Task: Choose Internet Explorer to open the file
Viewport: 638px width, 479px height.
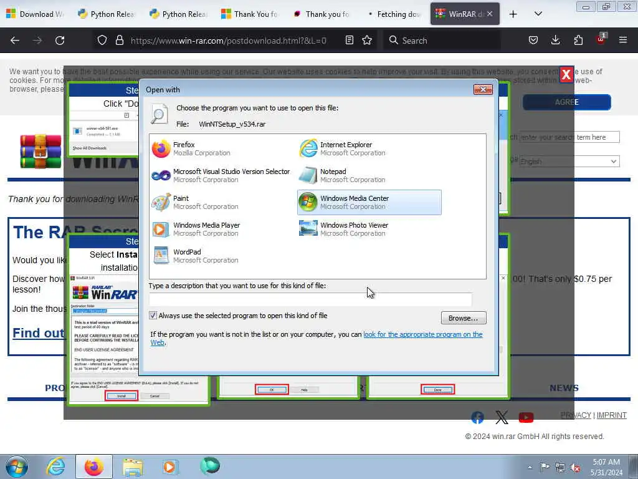Action: 343,148
